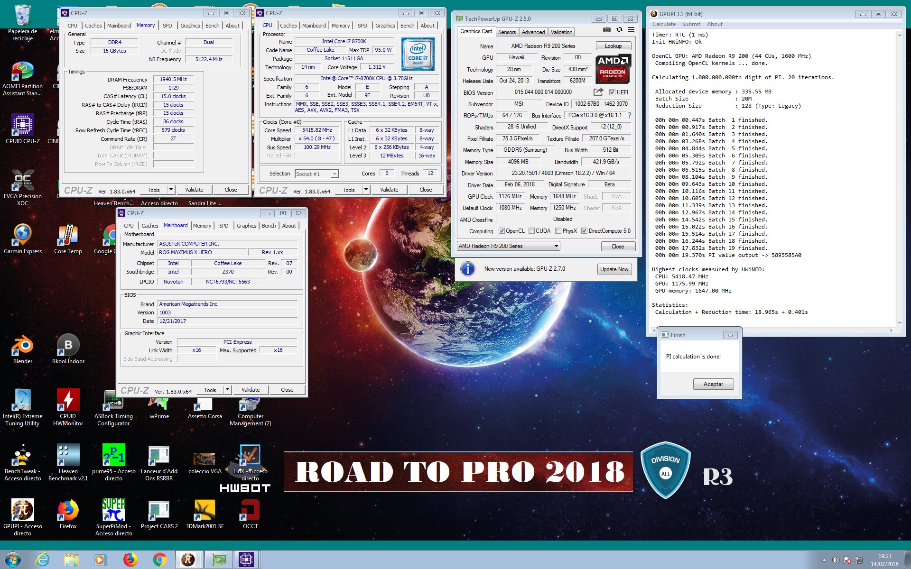Click Chrome icon on the taskbar
The image size is (911, 569).
pyautogui.click(x=160, y=560)
